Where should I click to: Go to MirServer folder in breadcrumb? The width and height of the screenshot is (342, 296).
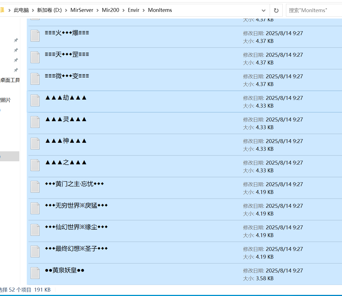point(82,10)
